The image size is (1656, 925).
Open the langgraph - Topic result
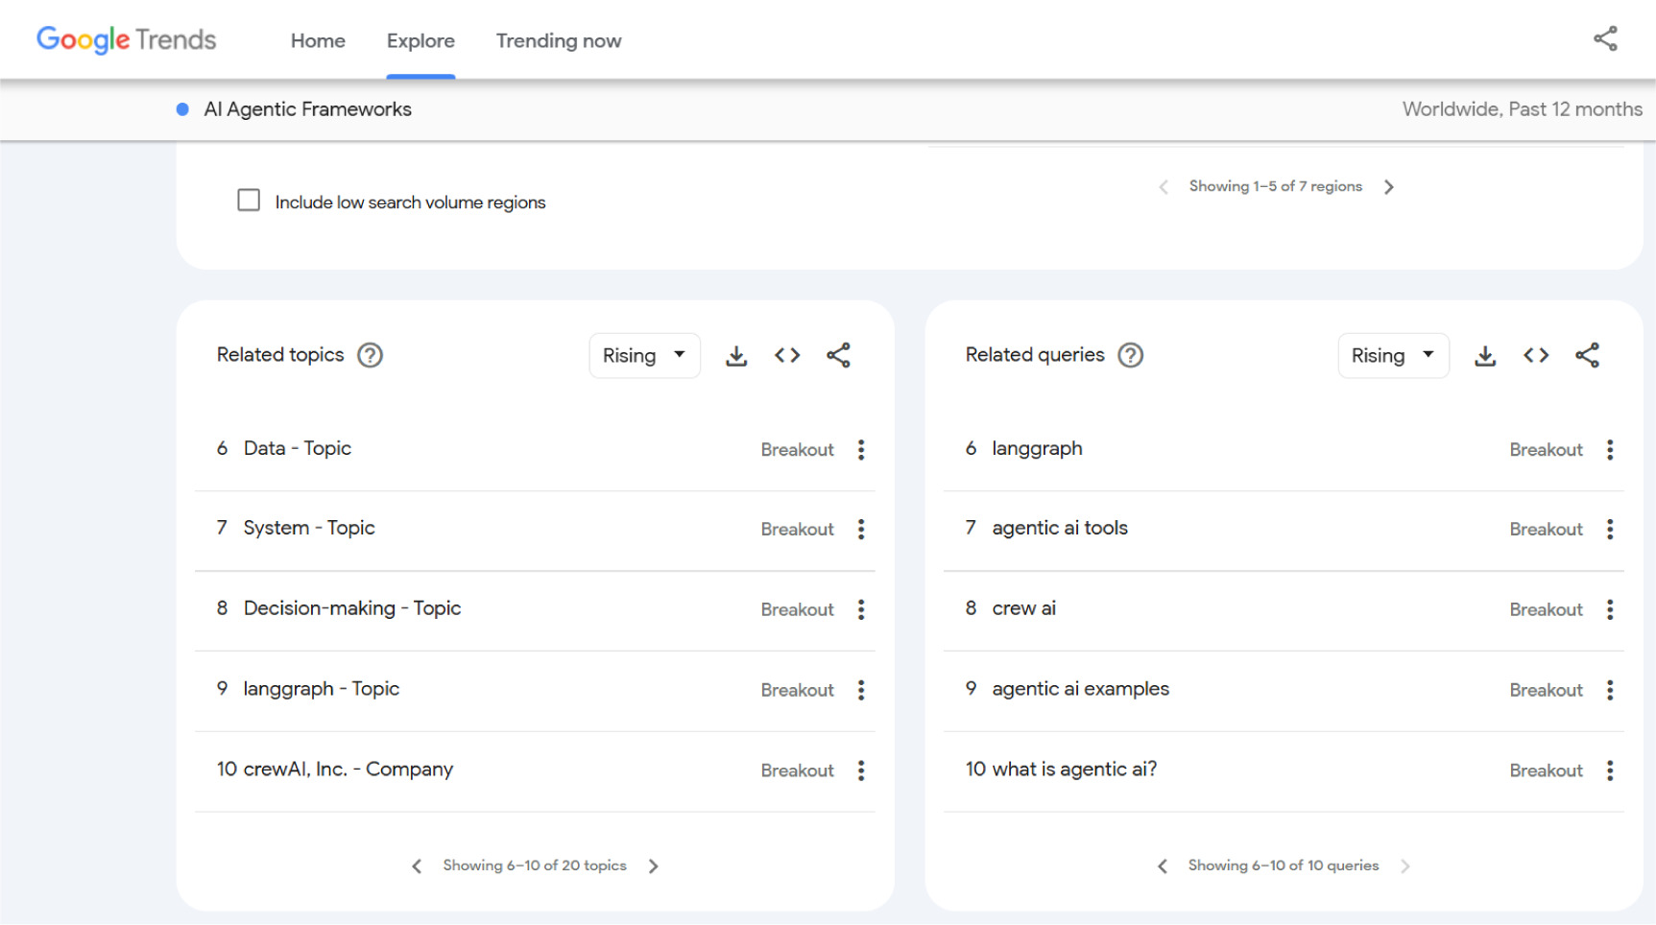pyautogui.click(x=322, y=689)
